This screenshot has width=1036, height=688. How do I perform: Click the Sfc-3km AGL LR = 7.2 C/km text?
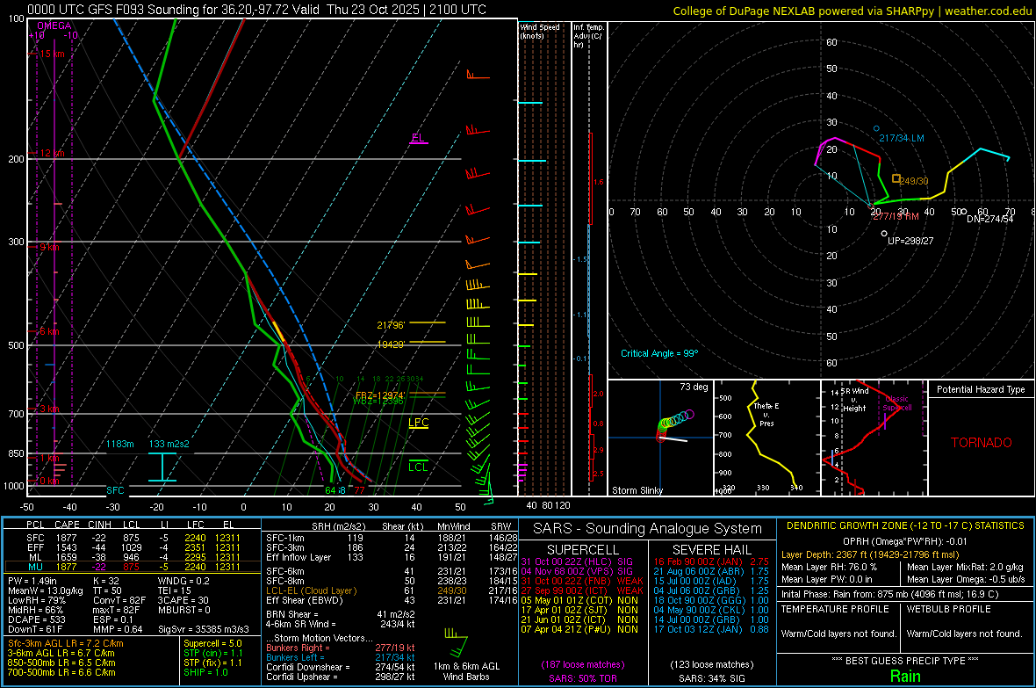point(66,643)
